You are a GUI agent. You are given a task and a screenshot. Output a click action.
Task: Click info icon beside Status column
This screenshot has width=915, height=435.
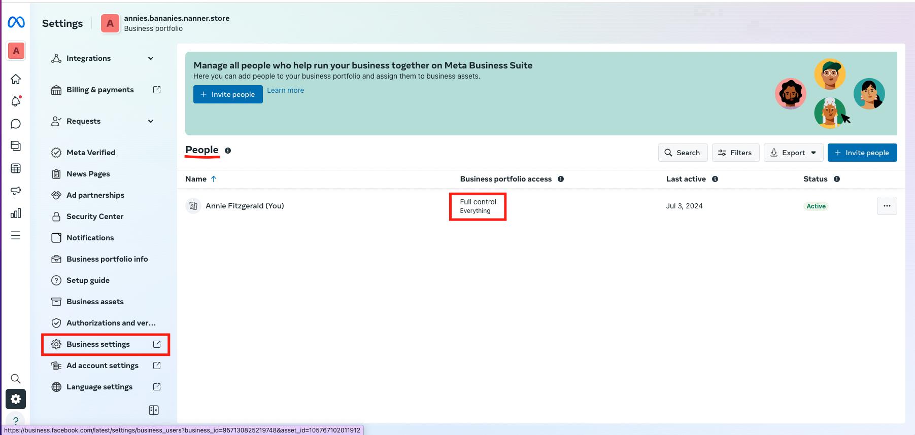837,179
